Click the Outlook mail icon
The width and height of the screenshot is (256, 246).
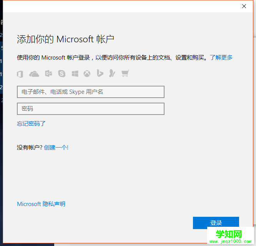48,74
